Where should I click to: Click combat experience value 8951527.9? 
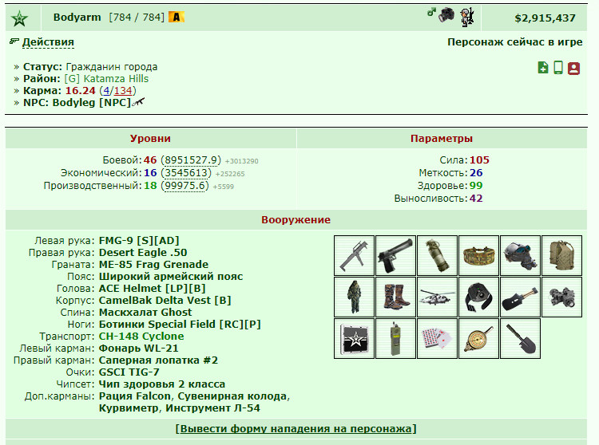tap(191, 160)
